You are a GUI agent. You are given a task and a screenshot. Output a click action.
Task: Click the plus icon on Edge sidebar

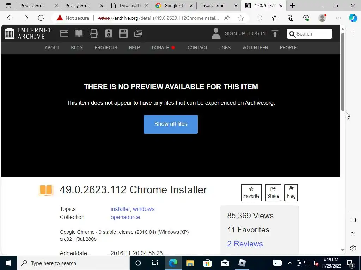353,32
